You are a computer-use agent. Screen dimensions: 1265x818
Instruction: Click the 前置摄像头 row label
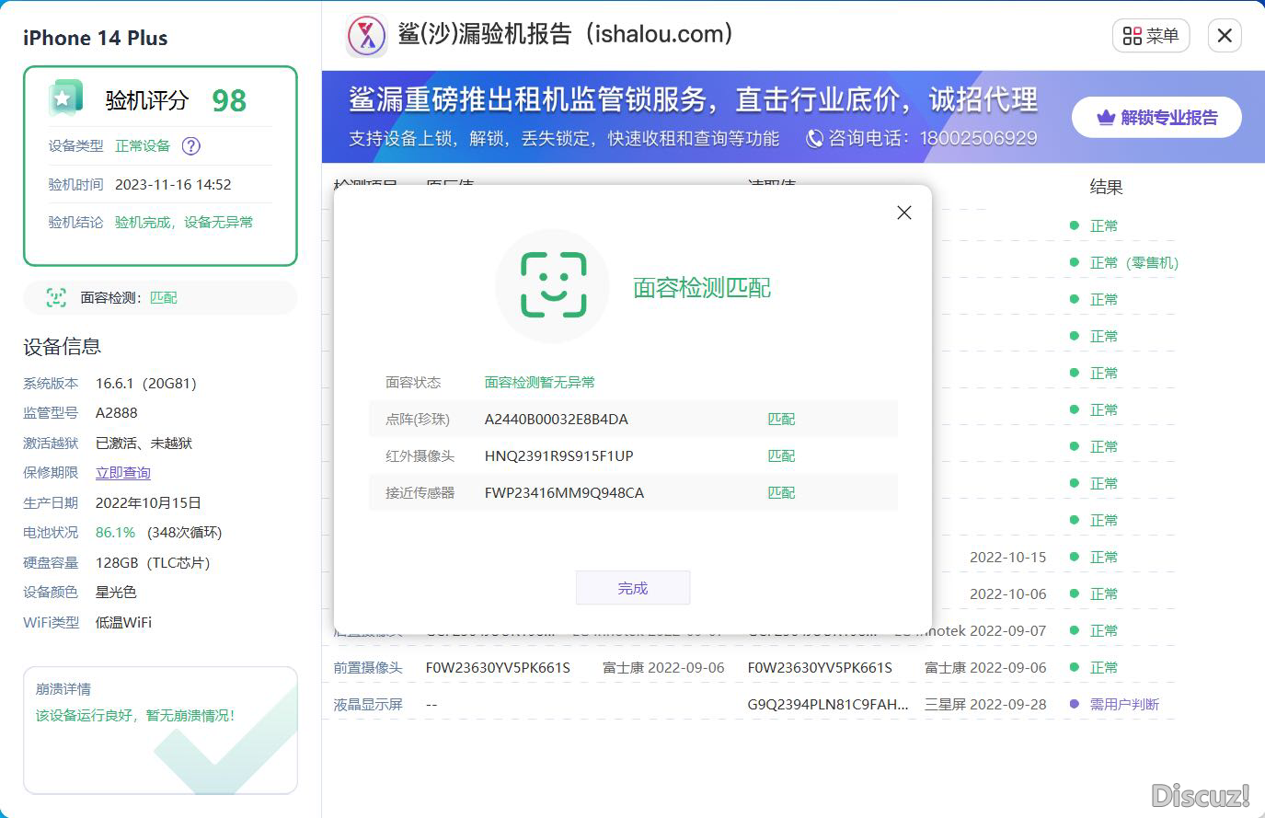pyautogui.click(x=368, y=668)
